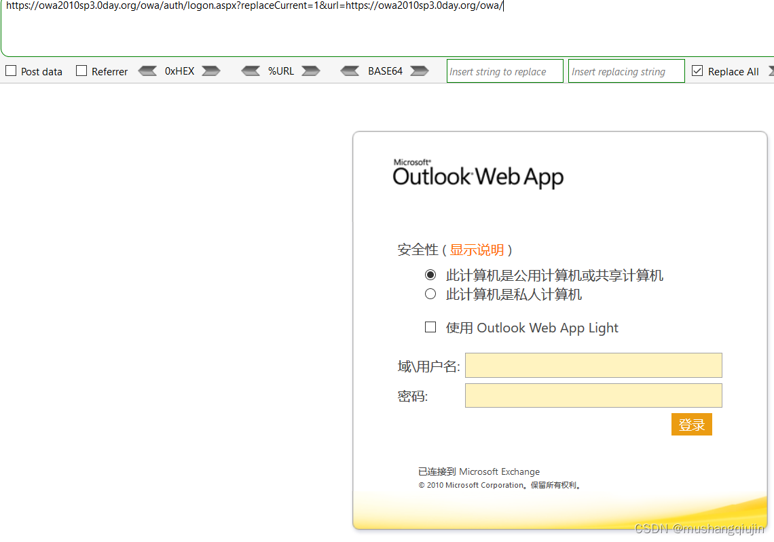Click the '已连接到 Microsoft Exchange' text

[x=479, y=471]
